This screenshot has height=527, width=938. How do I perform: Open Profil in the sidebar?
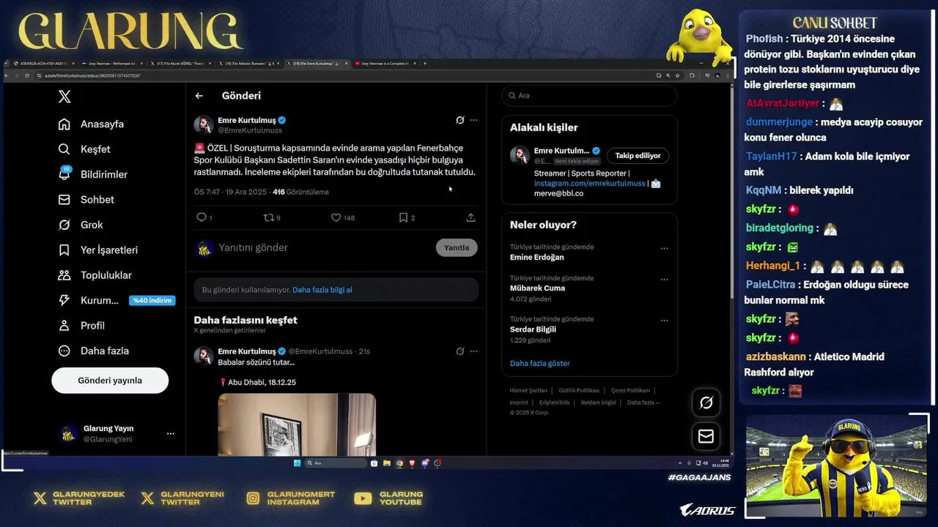point(81,326)
